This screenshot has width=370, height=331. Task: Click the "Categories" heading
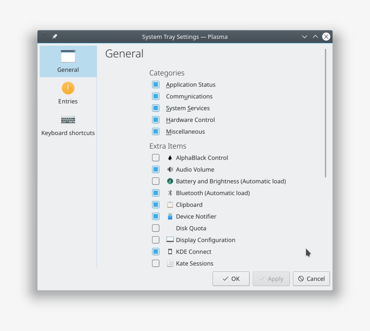click(167, 73)
